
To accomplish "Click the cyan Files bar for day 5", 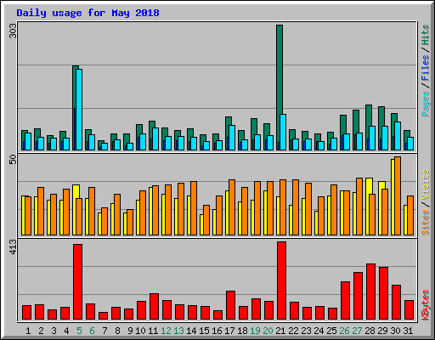I will 79,110.
